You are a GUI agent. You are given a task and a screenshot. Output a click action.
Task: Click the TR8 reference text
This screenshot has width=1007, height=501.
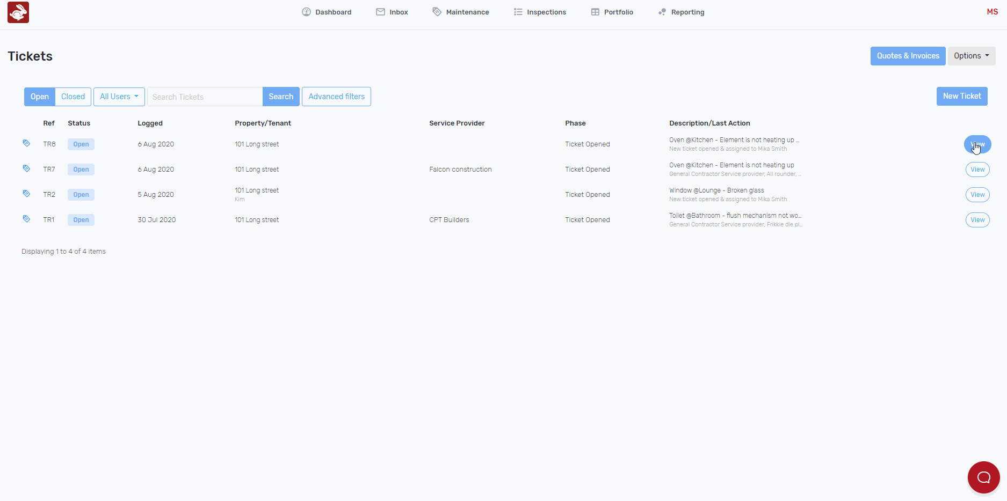tap(49, 144)
